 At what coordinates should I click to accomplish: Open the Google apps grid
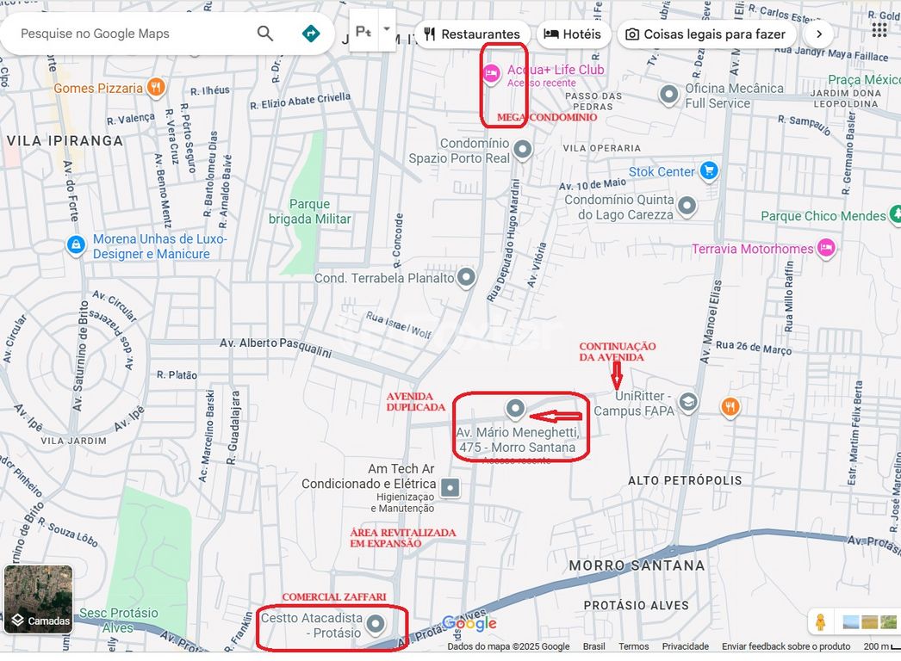(879, 30)
